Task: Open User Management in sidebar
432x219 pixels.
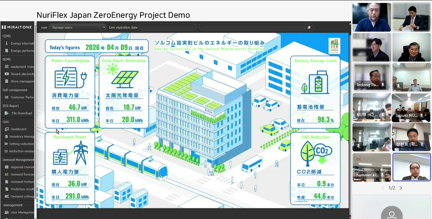Action: 22,212
